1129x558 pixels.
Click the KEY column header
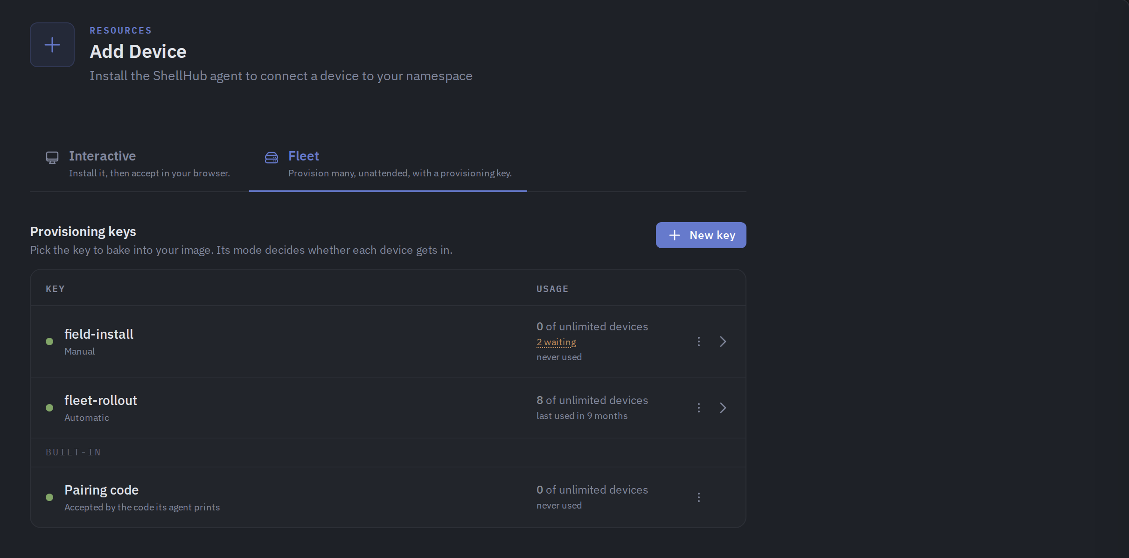pyautogui.click(x=55, y=289)
